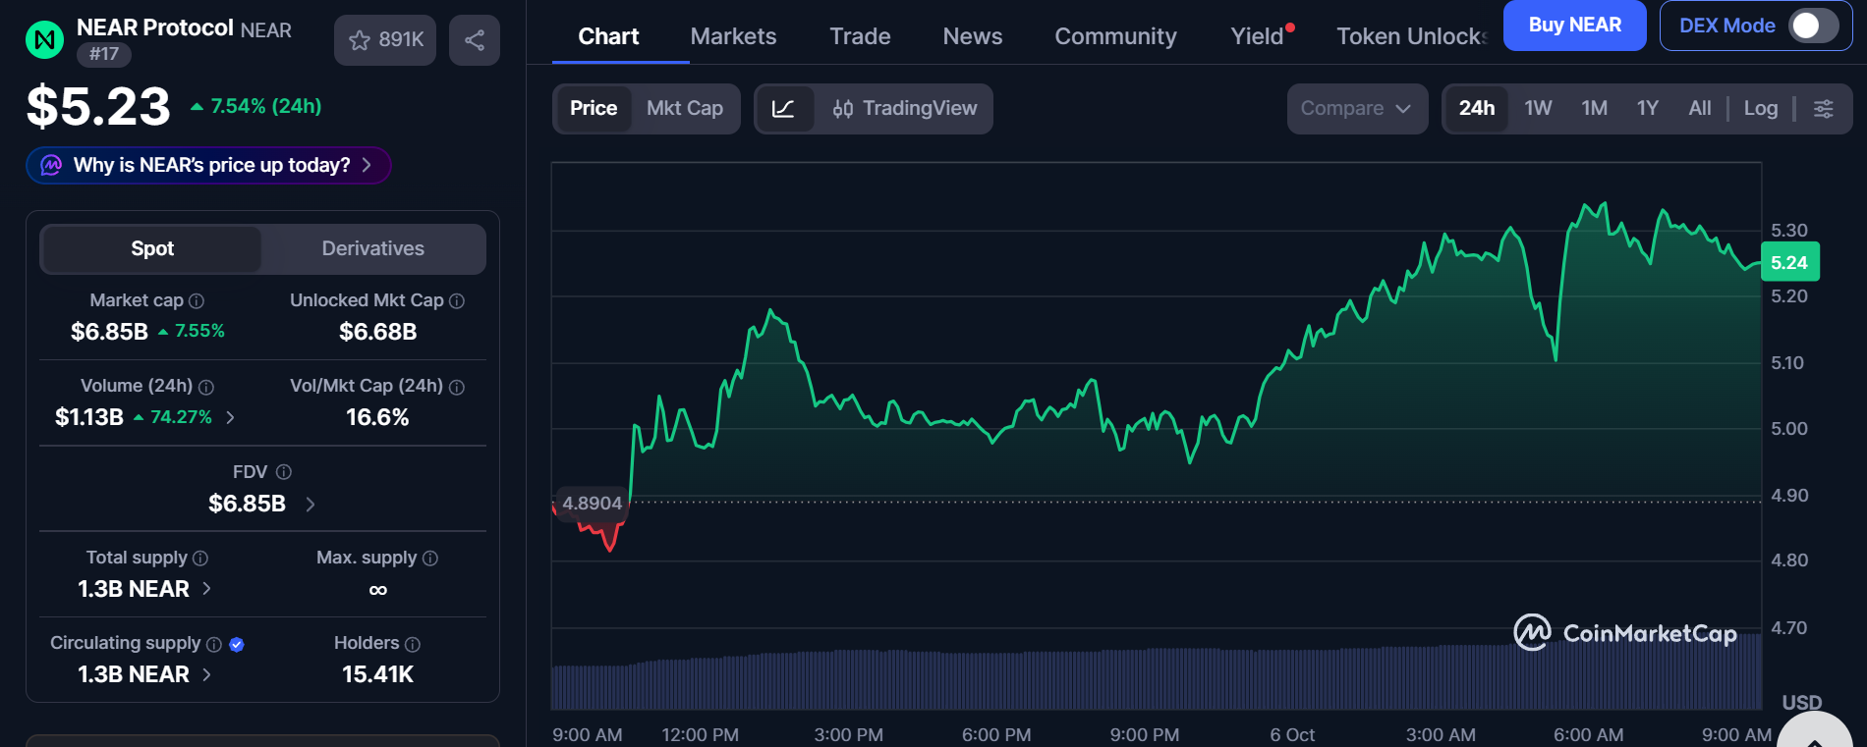Click Vol/Mkt Cap (24h) info icon

pyautogui.click(x=457, y=387)
